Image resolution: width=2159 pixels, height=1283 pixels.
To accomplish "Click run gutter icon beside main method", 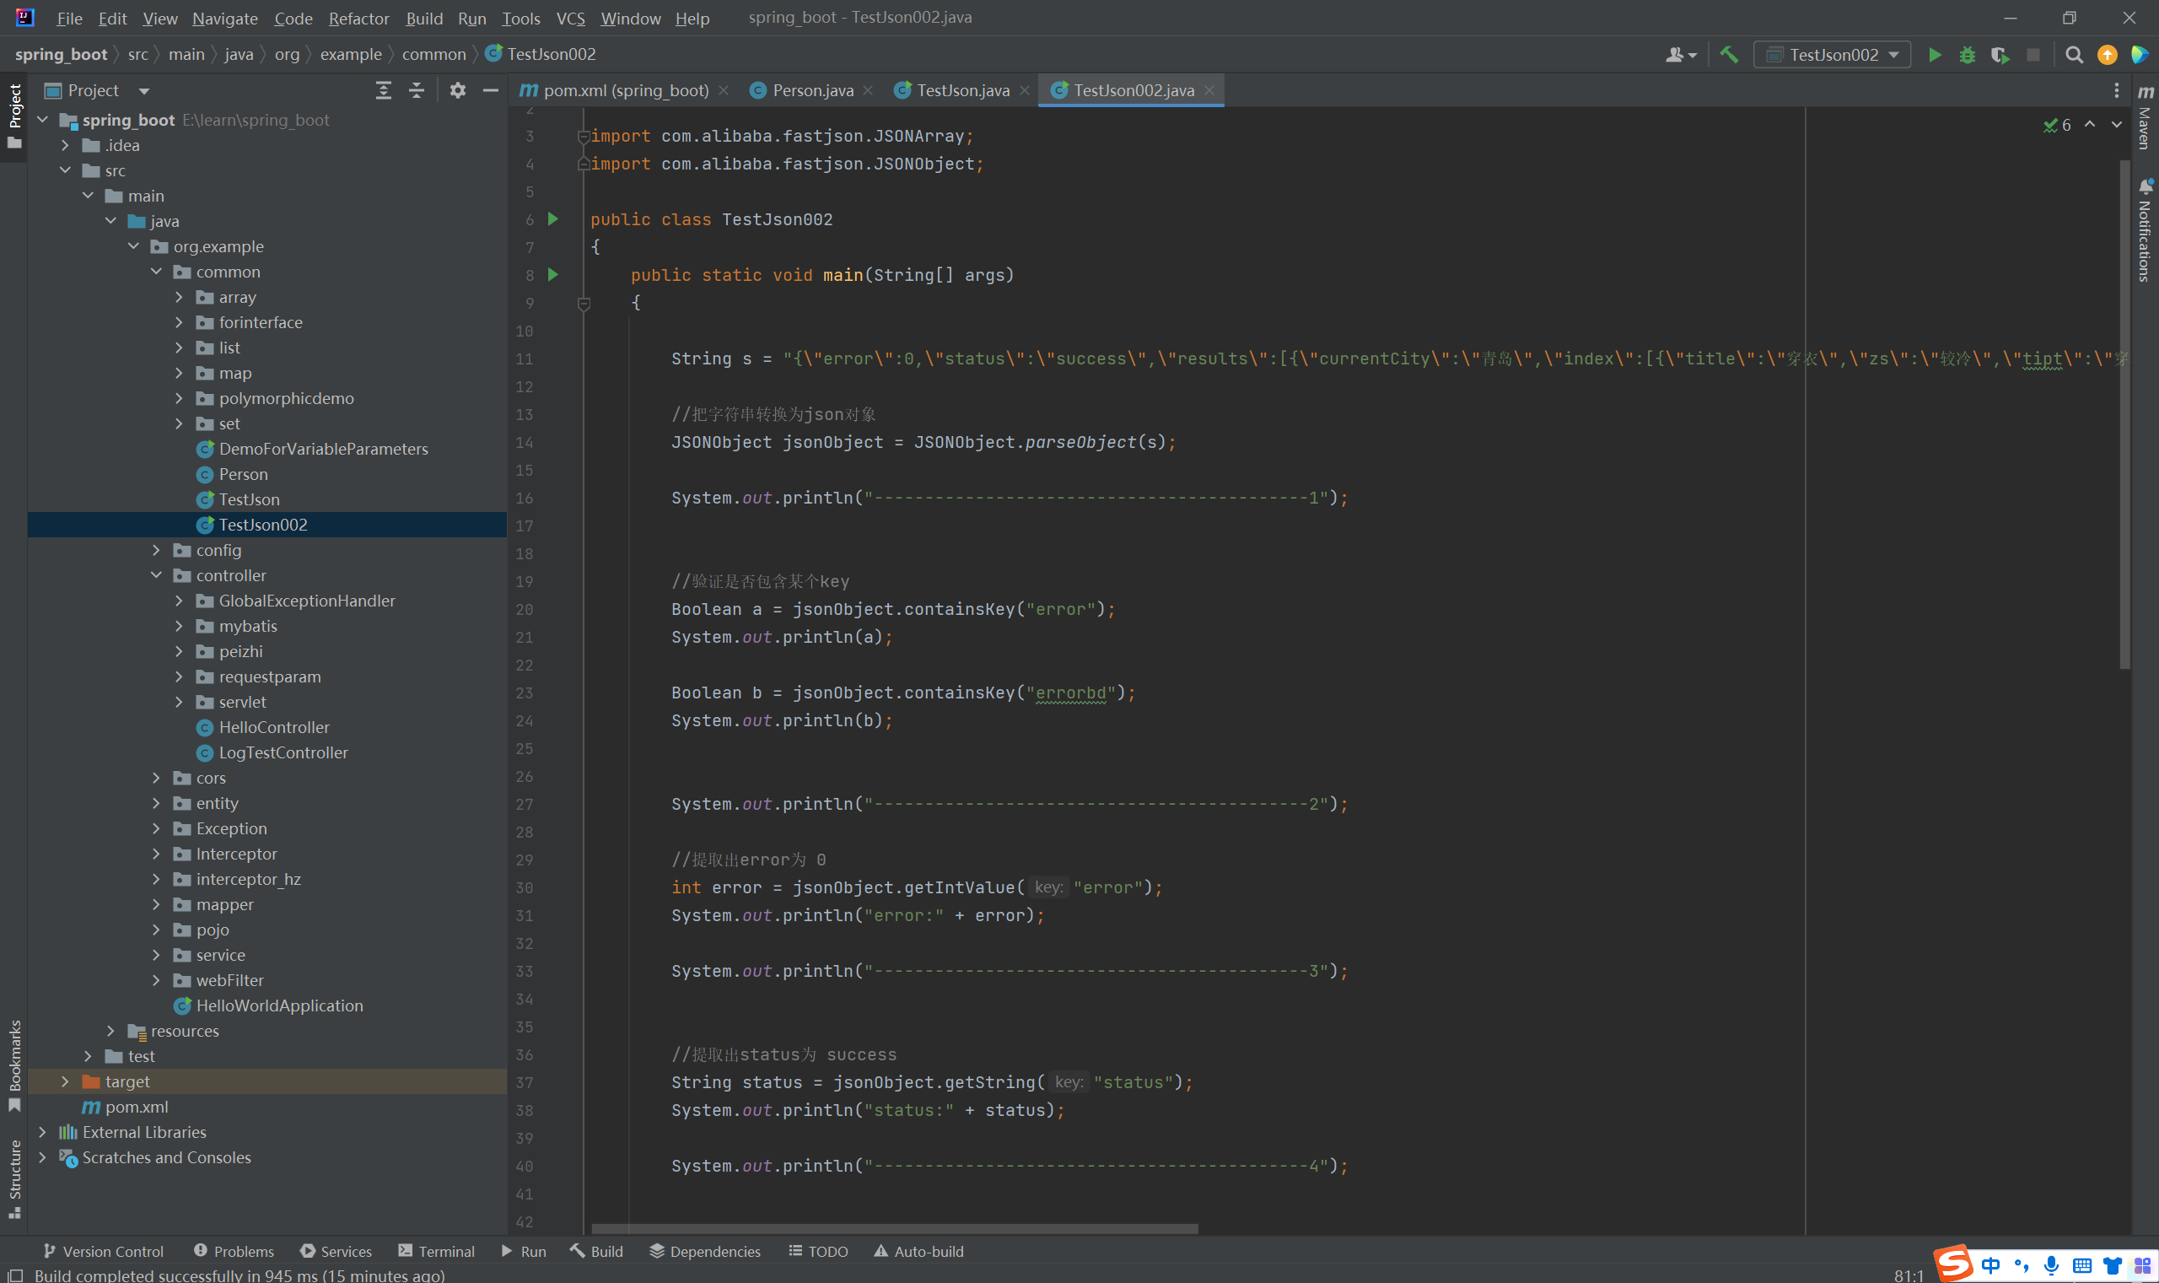I will coord(553,275).
